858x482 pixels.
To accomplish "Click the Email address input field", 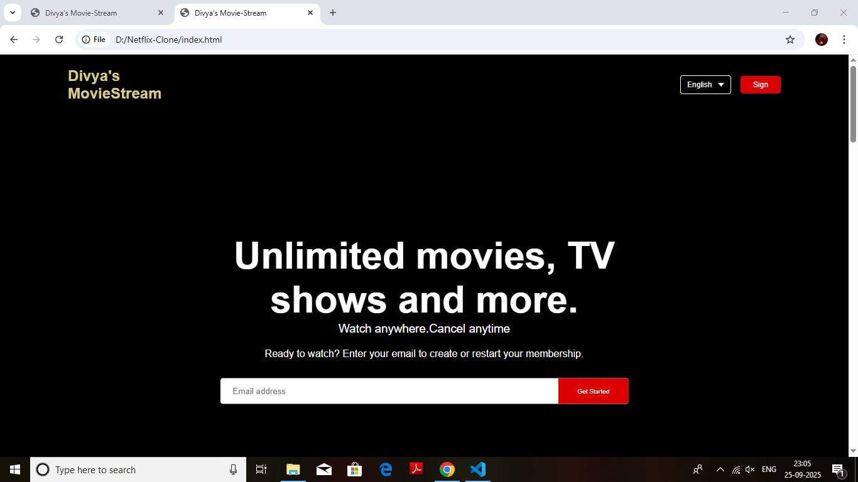I will [389, 391].
